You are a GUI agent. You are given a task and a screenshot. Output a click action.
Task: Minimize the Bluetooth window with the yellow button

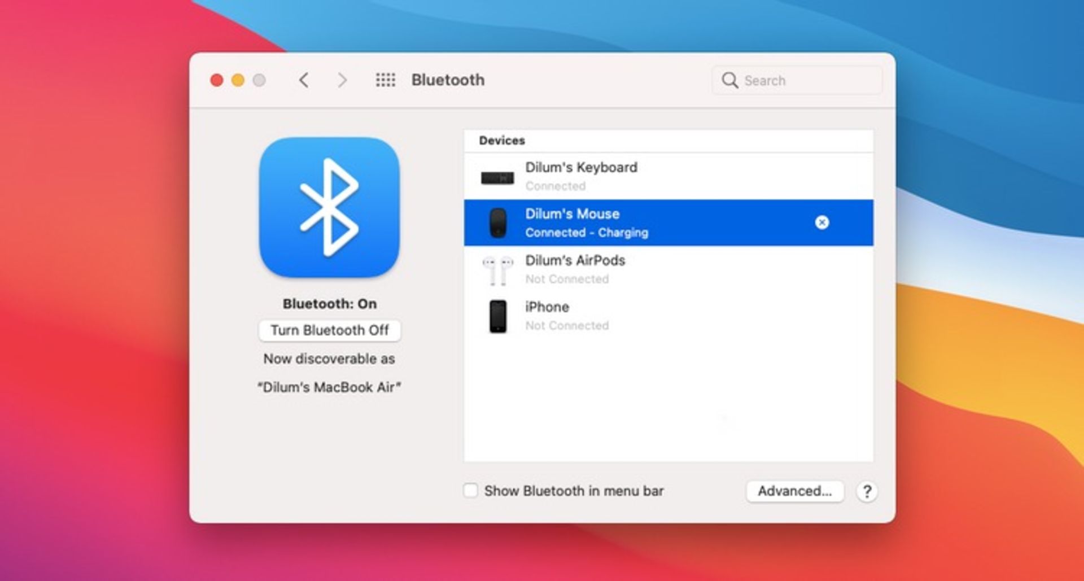238,80
